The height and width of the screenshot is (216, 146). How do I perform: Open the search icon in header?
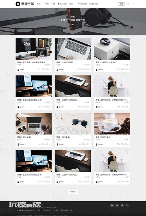click(x=128, y=4)
